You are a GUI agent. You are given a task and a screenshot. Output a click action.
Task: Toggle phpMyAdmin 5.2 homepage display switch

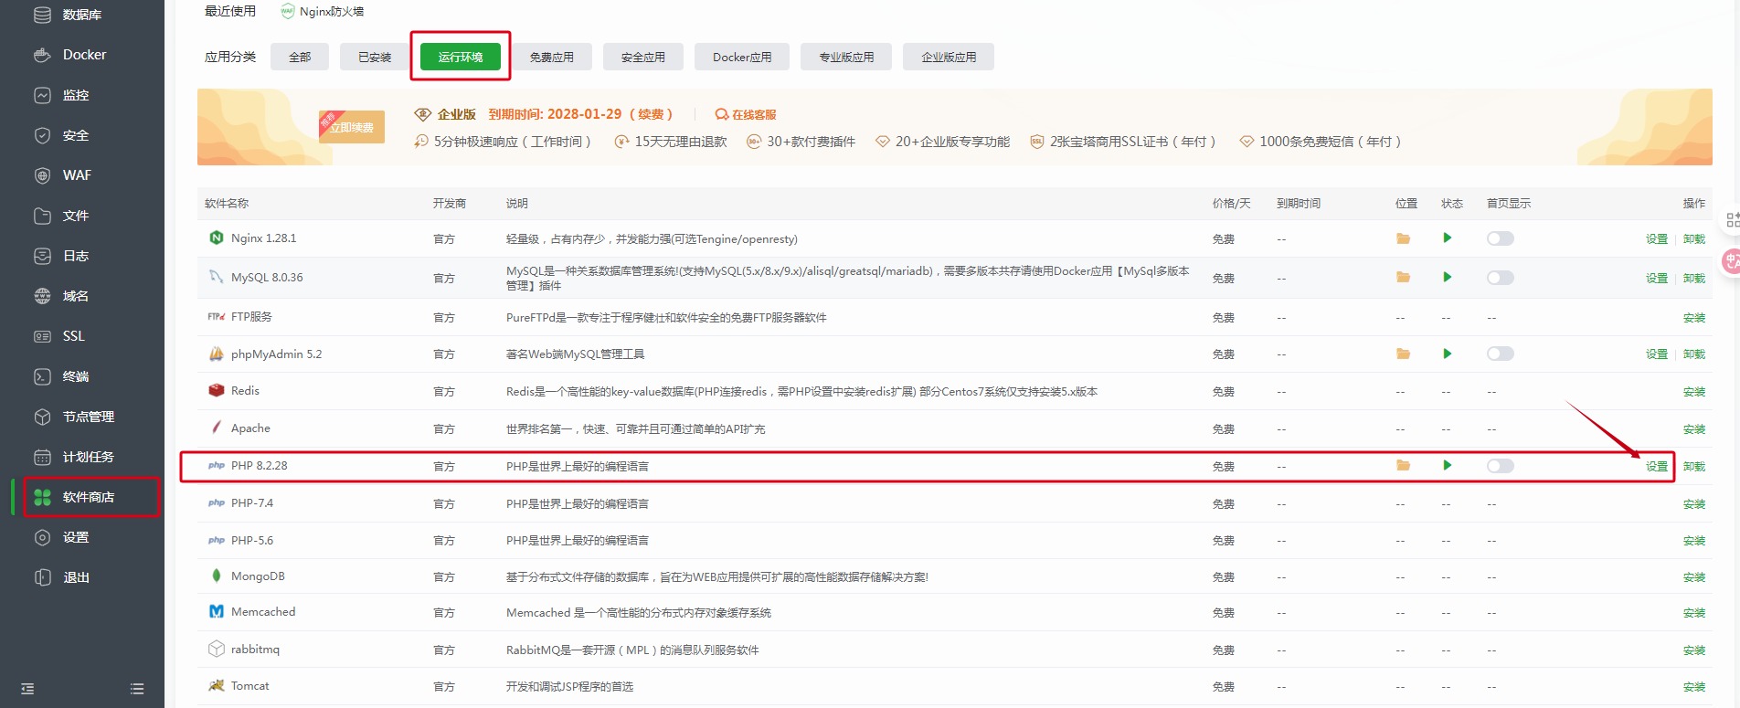pyautogui.click(x=1501, y=354)
